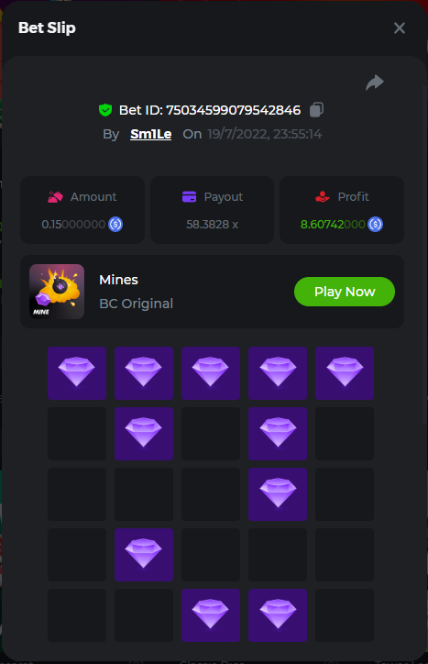Click bottom-left empty tile in grid
This screenshot has height=664, width=428.
point(77,615)
